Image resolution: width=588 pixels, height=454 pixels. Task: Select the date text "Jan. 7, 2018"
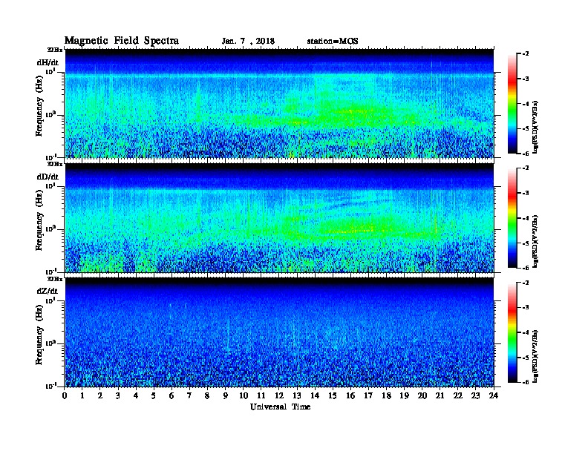coord(248,42)
